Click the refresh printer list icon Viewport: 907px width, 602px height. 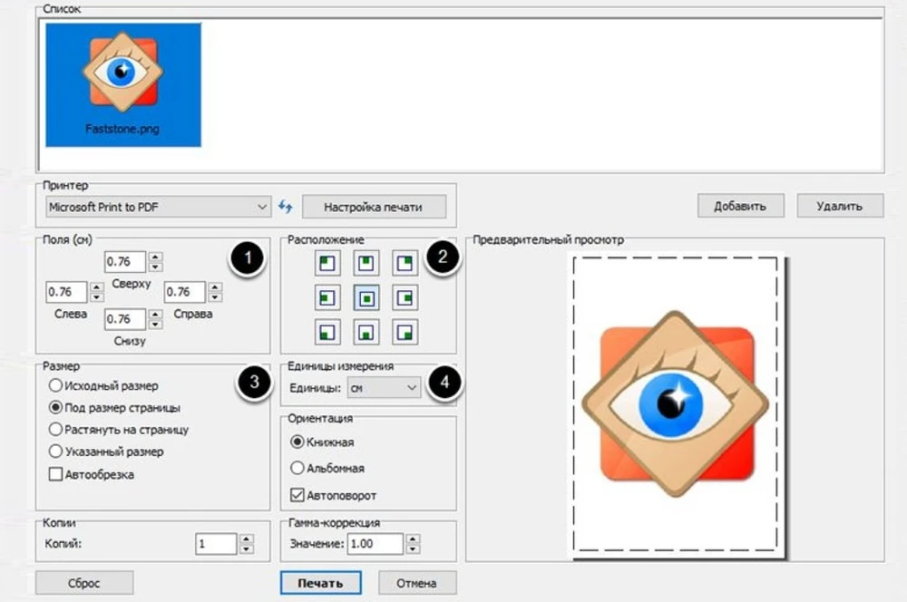click(x=286, y=207)
